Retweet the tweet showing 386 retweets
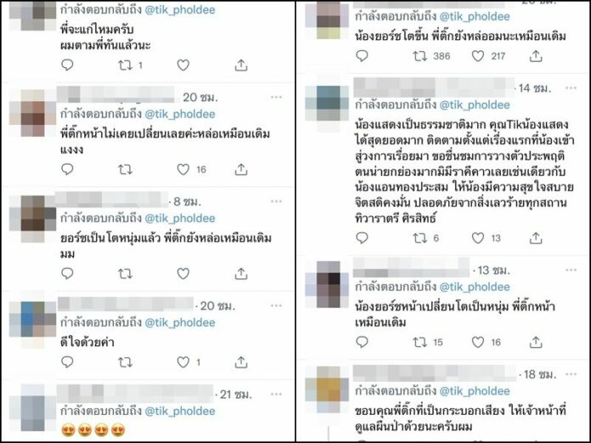The image size is (591, 443). coord(419,56)
